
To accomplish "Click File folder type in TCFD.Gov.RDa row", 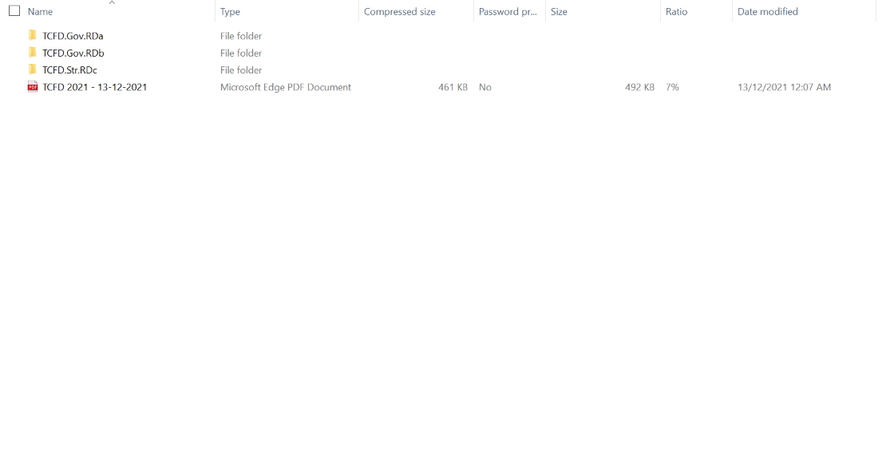I will click(241, 36).
